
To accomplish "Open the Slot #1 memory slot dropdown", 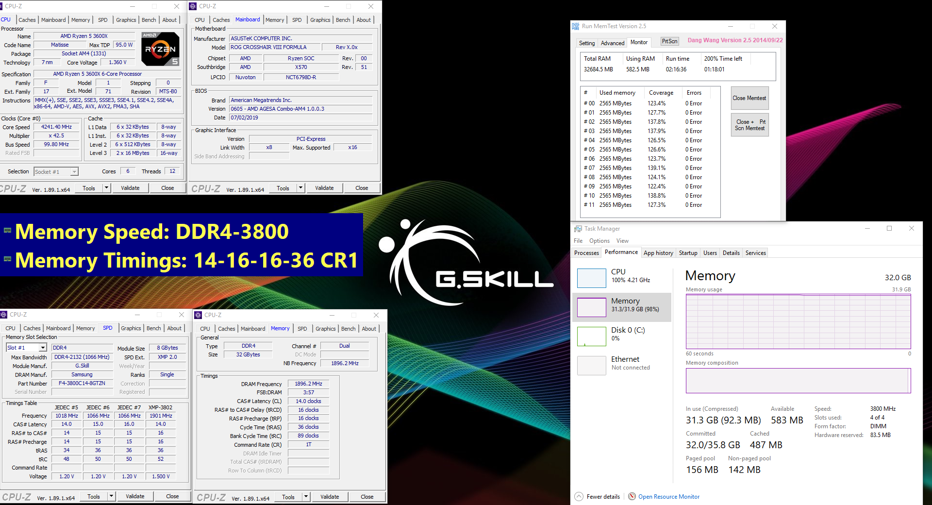I will pos(43,348).
